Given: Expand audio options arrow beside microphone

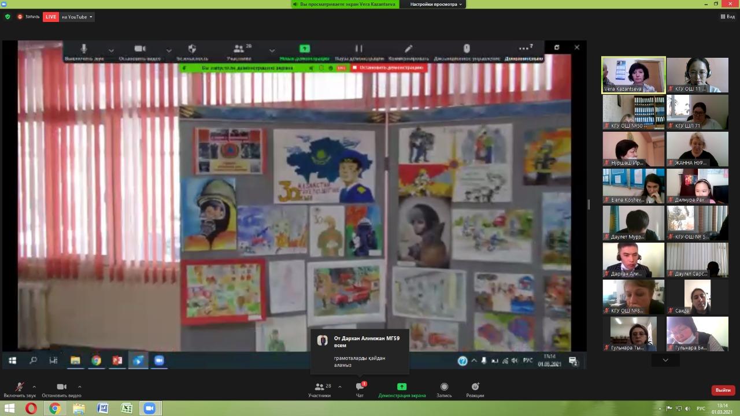Looking at the screenshot, I should tap(34, 387).
